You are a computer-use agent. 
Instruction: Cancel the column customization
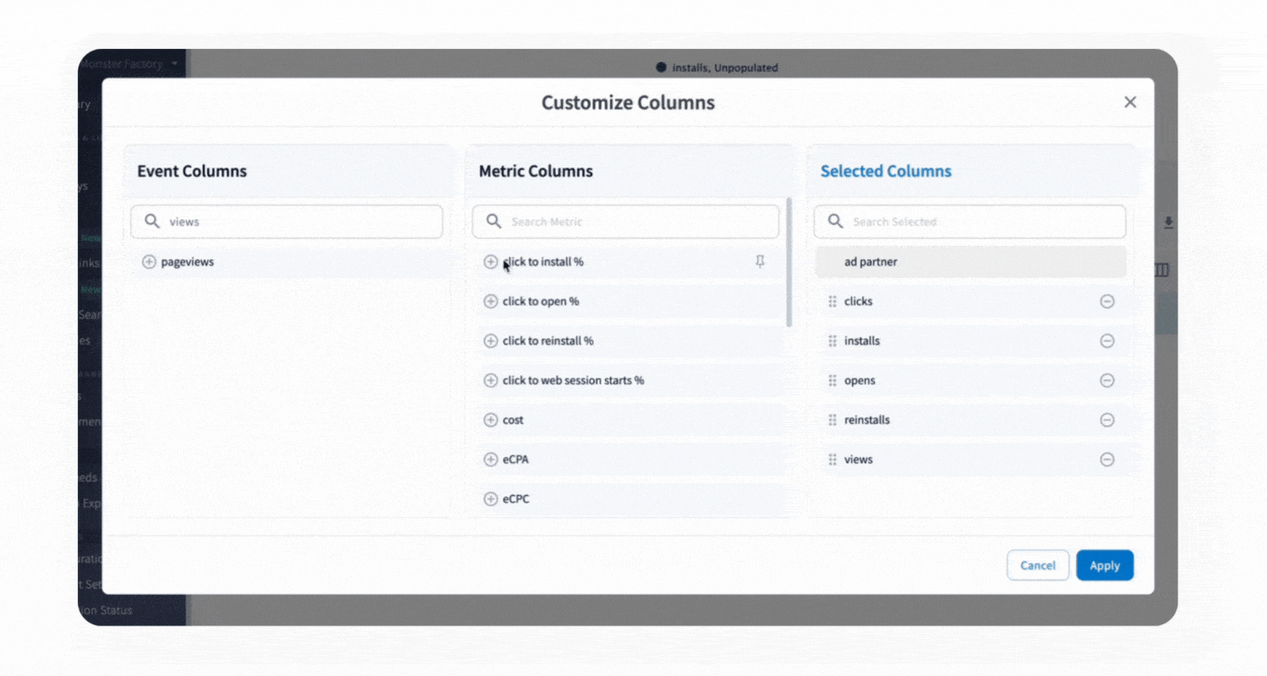click(1037, 565)
